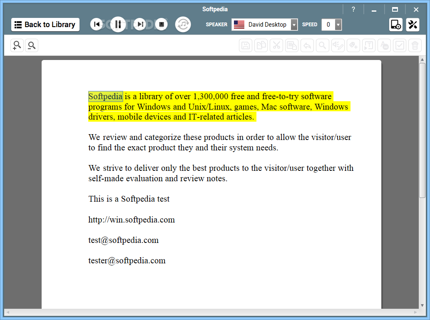430x320 pixels.
Task: Zoom out of the document
Action: tap(32, 45)
